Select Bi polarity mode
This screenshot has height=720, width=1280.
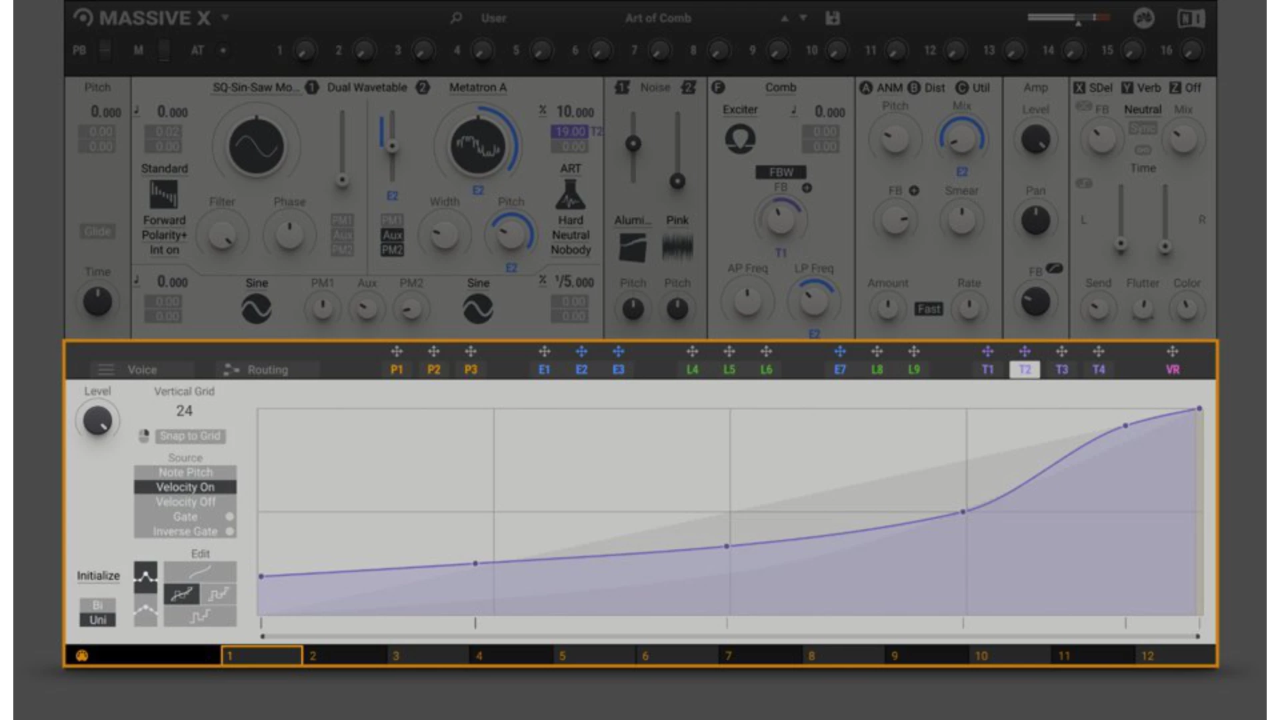[97, 605]
